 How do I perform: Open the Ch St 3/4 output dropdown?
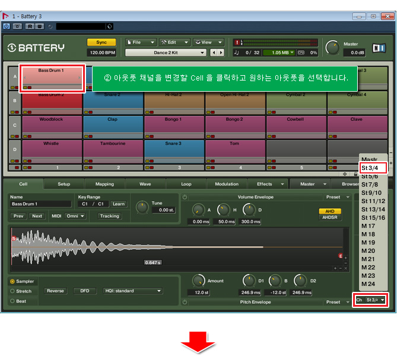tap(376, 300)
